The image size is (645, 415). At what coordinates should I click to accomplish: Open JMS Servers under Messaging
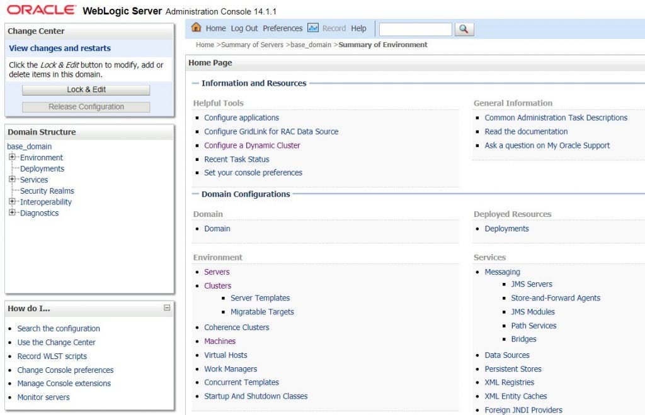(x=532, y=284)
